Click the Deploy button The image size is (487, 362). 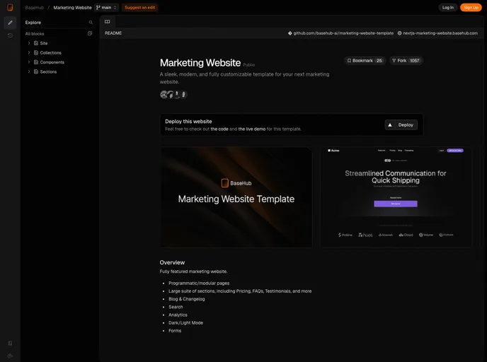(x=401, y=124)
